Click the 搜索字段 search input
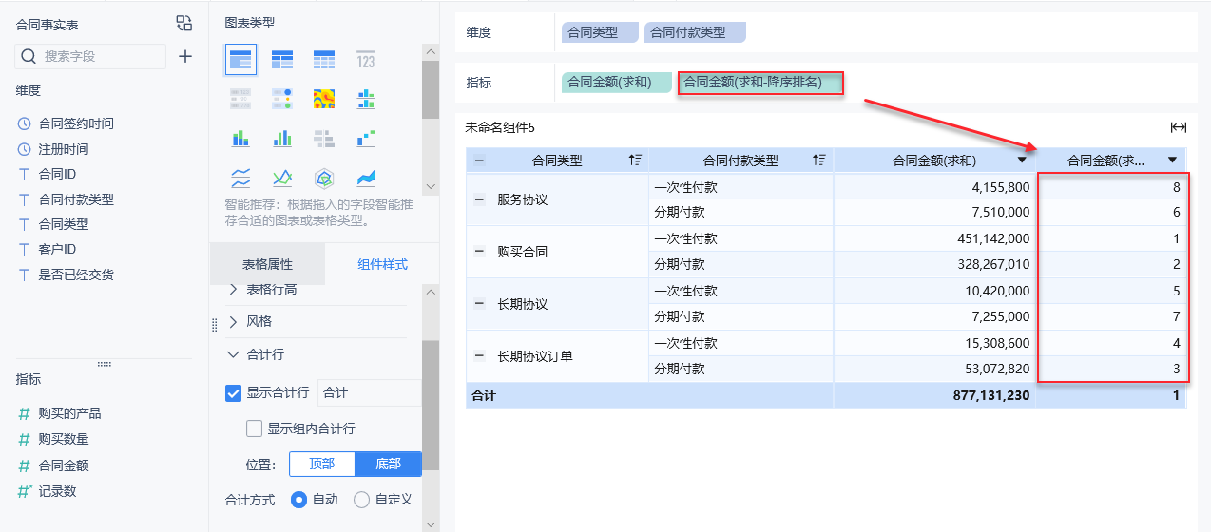This screenshot has height=532, width=1211. [x=100, y=56]
